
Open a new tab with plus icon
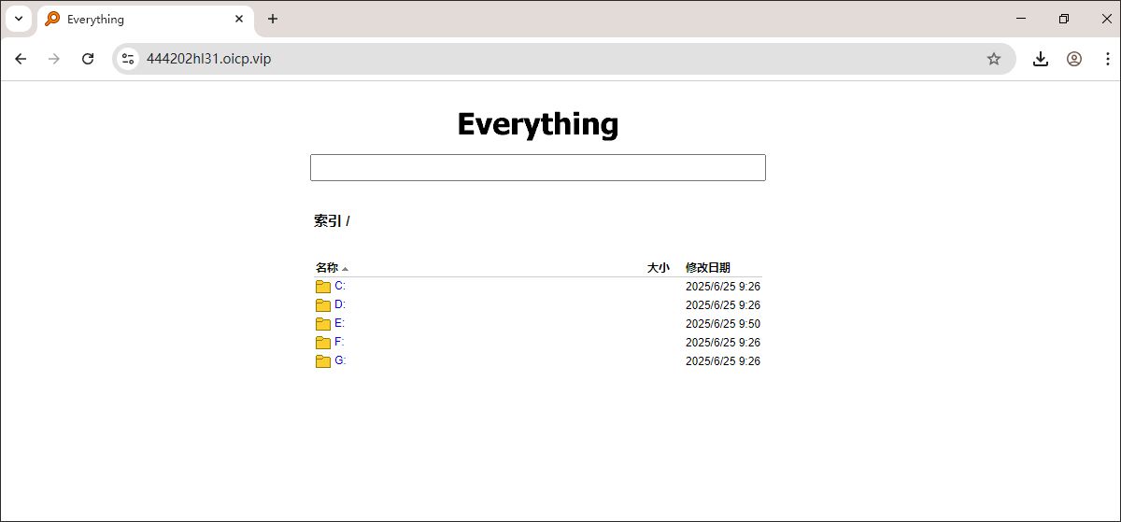pyautogui.click(x=273, y=19)
